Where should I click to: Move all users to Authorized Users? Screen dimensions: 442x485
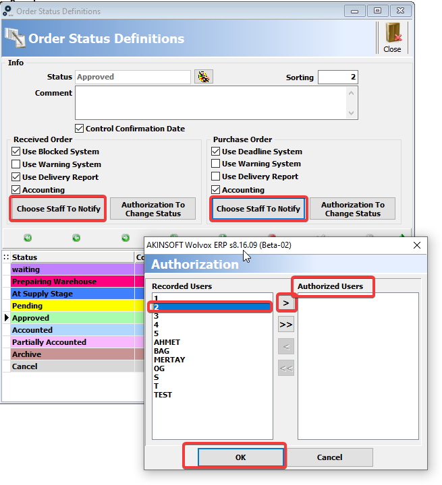pyautogui.click(x=285, y=325)
